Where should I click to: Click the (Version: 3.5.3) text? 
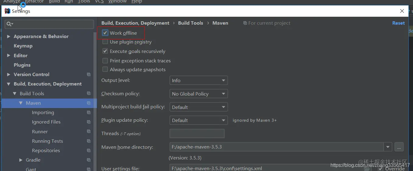tap(185, 158)
